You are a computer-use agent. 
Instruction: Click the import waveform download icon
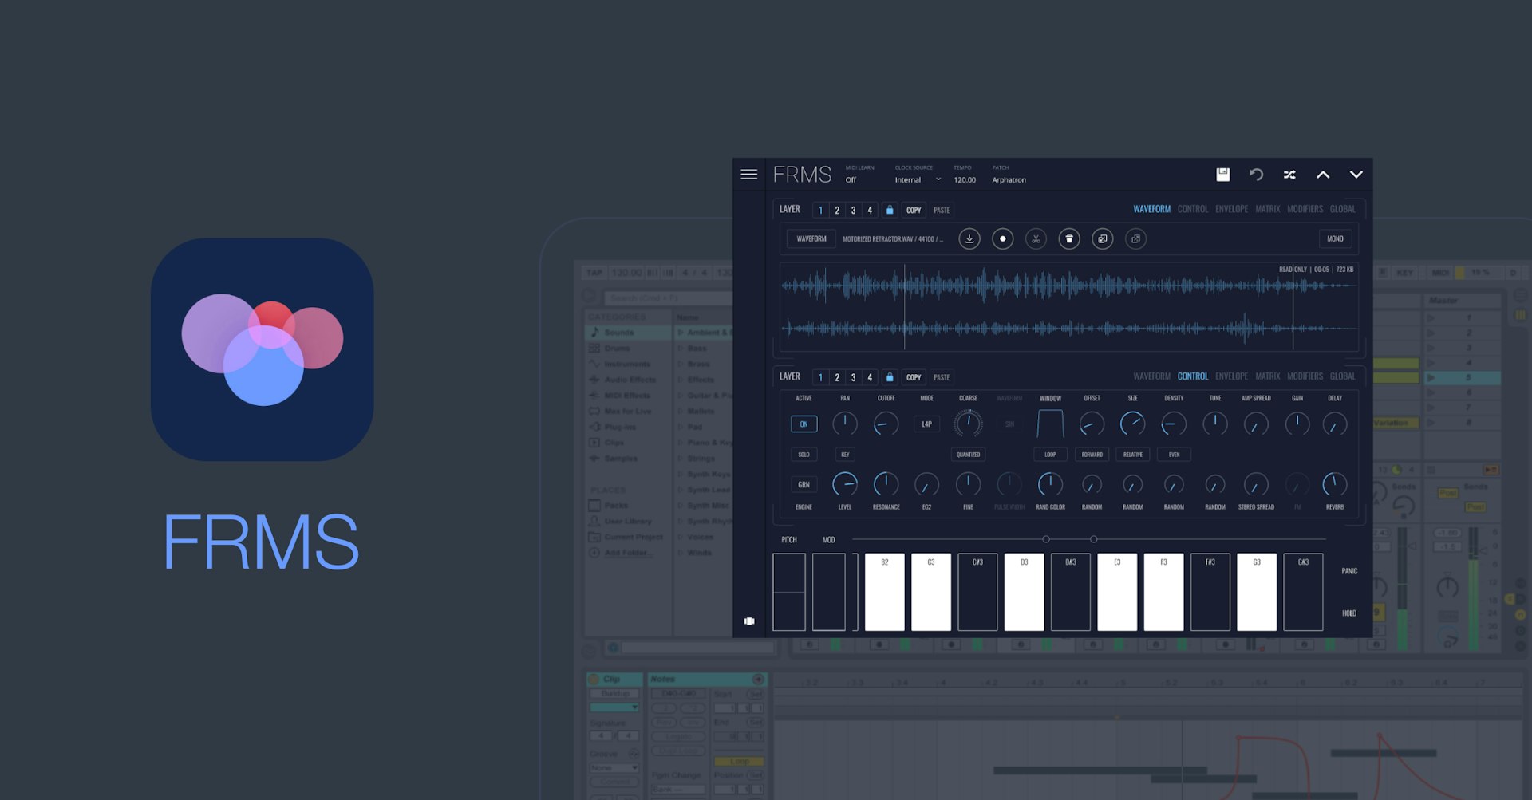tap(969, 238)
